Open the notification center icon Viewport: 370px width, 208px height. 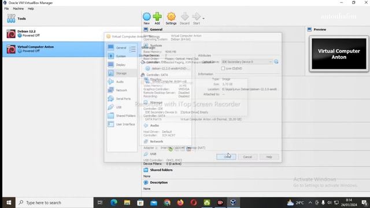pyautogui.click(x=364, y=203)
